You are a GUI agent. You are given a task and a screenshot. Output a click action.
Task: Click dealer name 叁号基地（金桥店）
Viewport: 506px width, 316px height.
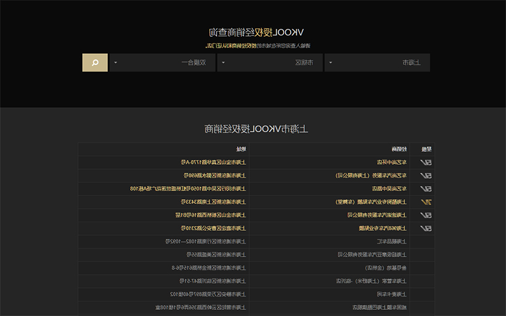coord(386,268)
